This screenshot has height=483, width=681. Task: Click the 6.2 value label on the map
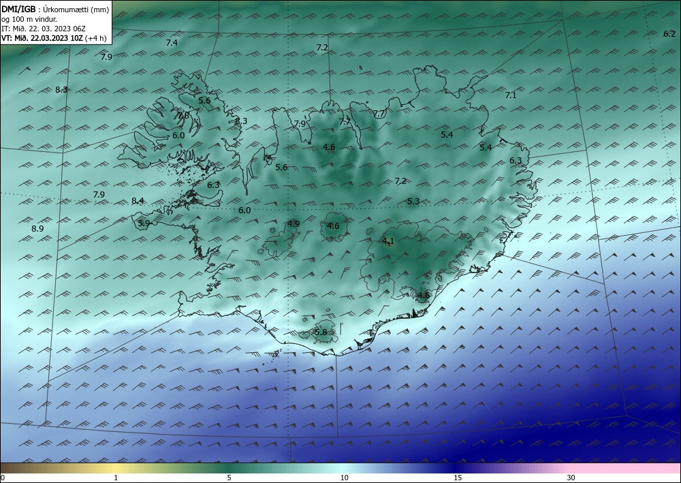pyautogui.click(x=669, y=34)
